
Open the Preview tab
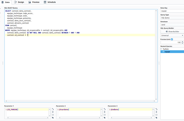click(x=34, y=2)
